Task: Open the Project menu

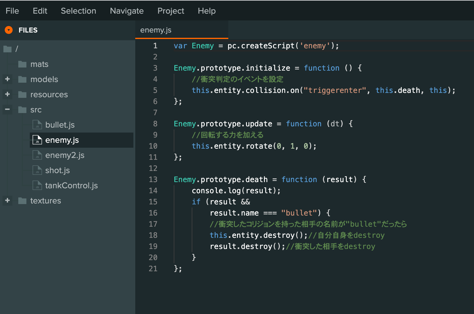Action: pyautogui.click(x=171, y=11)
